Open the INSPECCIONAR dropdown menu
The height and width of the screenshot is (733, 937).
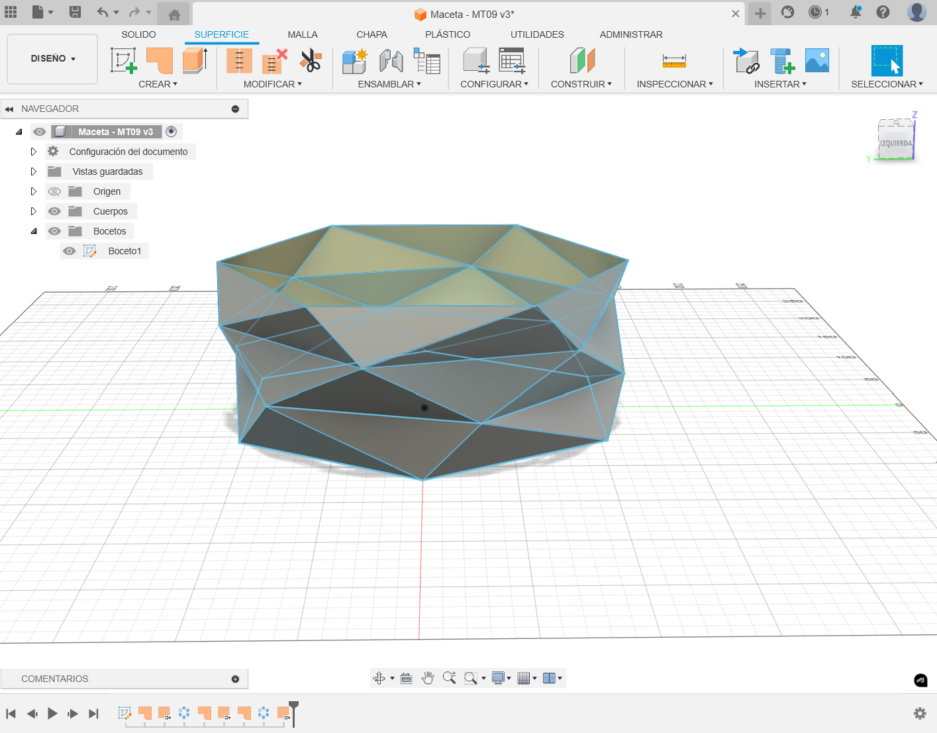675,84
